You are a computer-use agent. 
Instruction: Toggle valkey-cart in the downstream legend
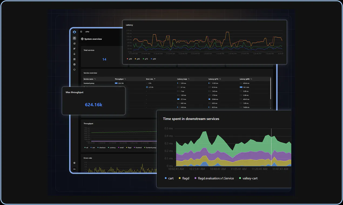pyautogui.click(x=248, y=178)
